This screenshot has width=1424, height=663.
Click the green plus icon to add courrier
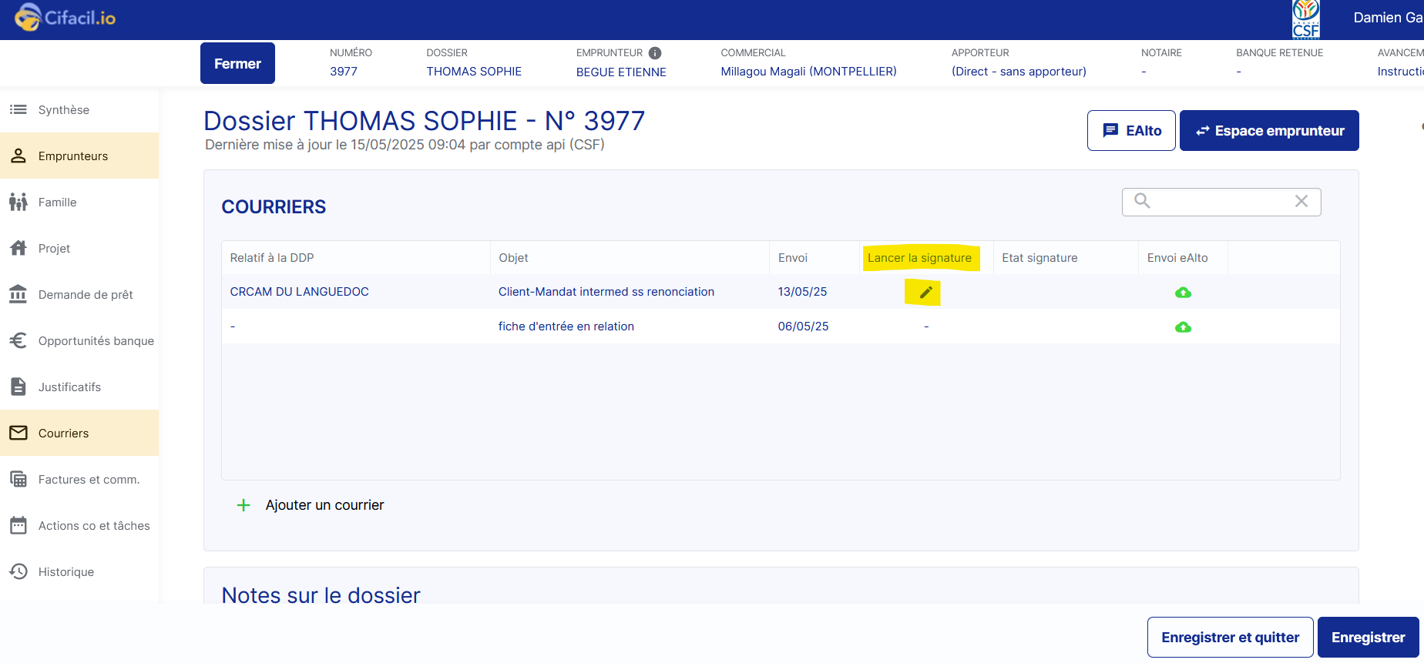click(x=243, y=505)
